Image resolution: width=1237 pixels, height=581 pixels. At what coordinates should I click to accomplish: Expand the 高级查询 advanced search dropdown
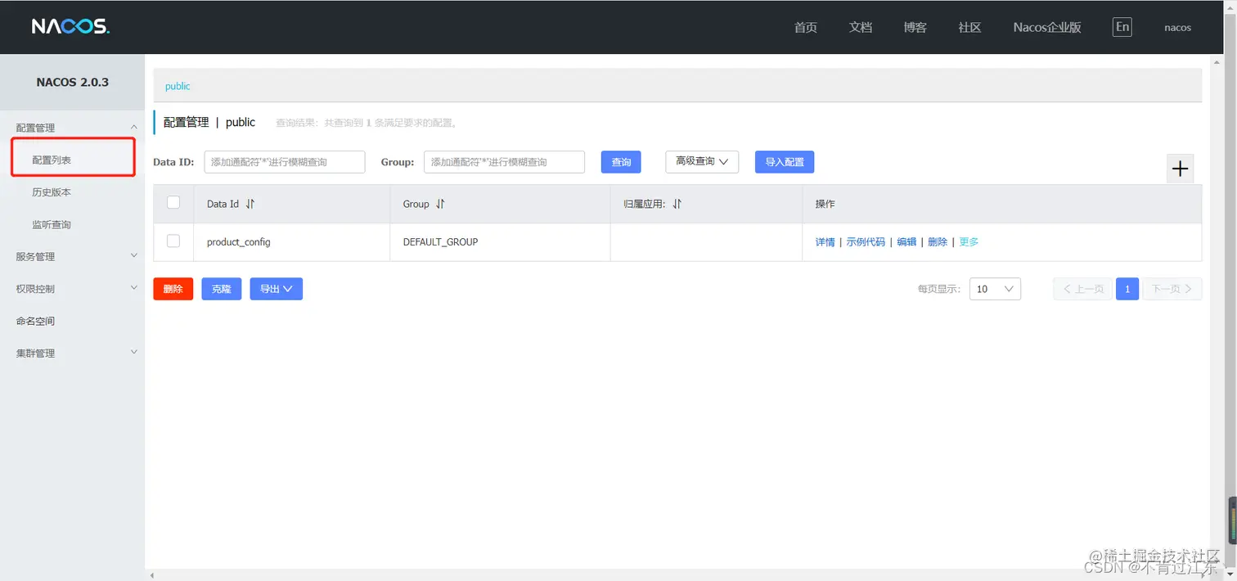click(700, 161)
